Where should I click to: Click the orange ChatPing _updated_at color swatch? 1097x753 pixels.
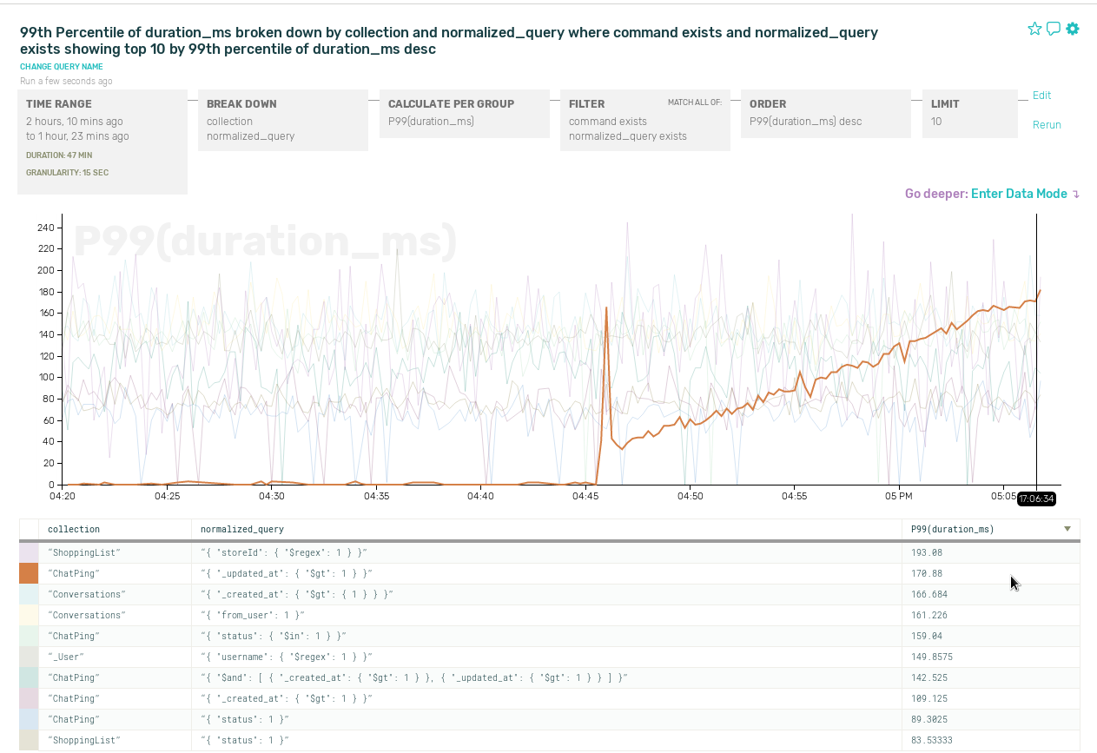point(29,573)
